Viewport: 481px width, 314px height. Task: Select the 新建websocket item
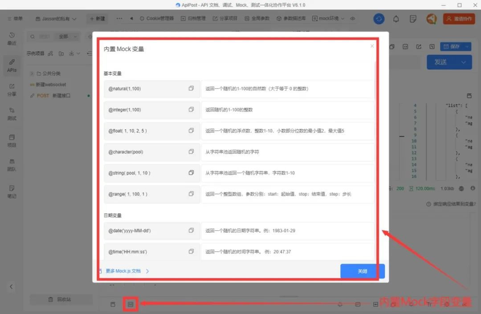48,85
